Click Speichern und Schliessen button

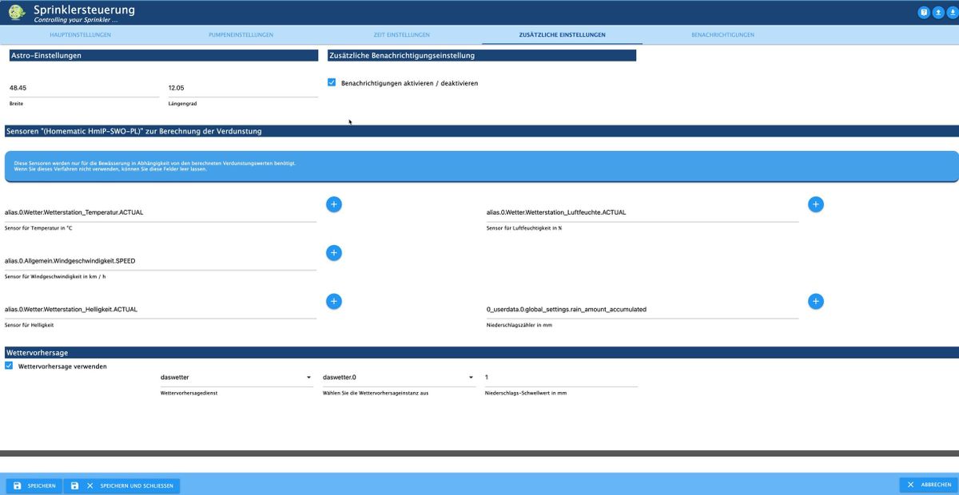point(121,485)
